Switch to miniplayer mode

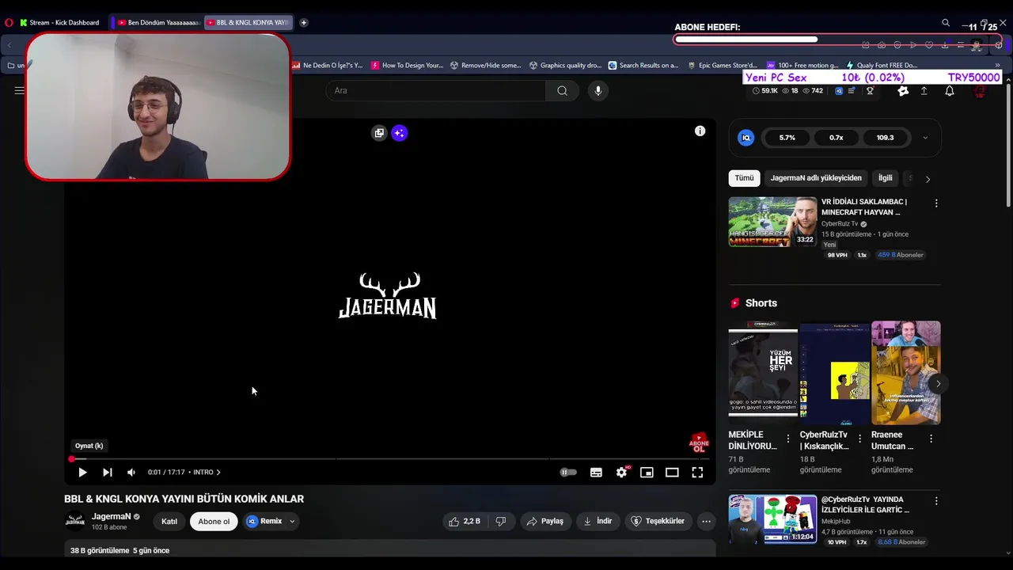647,473
